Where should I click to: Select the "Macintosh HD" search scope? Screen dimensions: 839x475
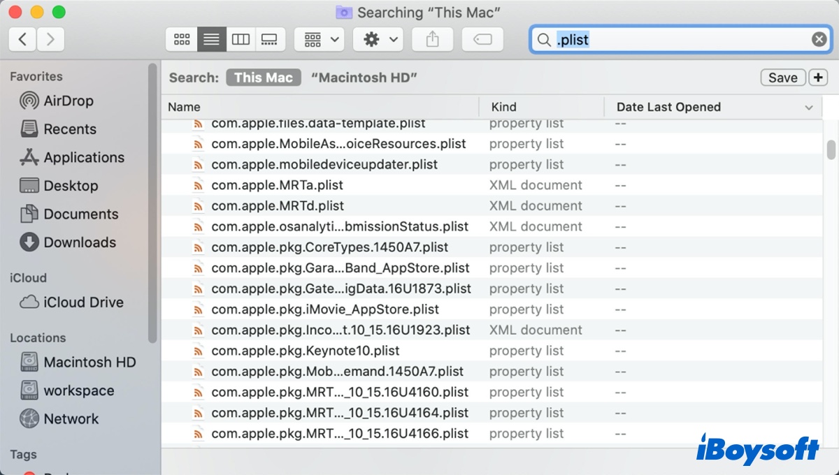pos(364,78)
